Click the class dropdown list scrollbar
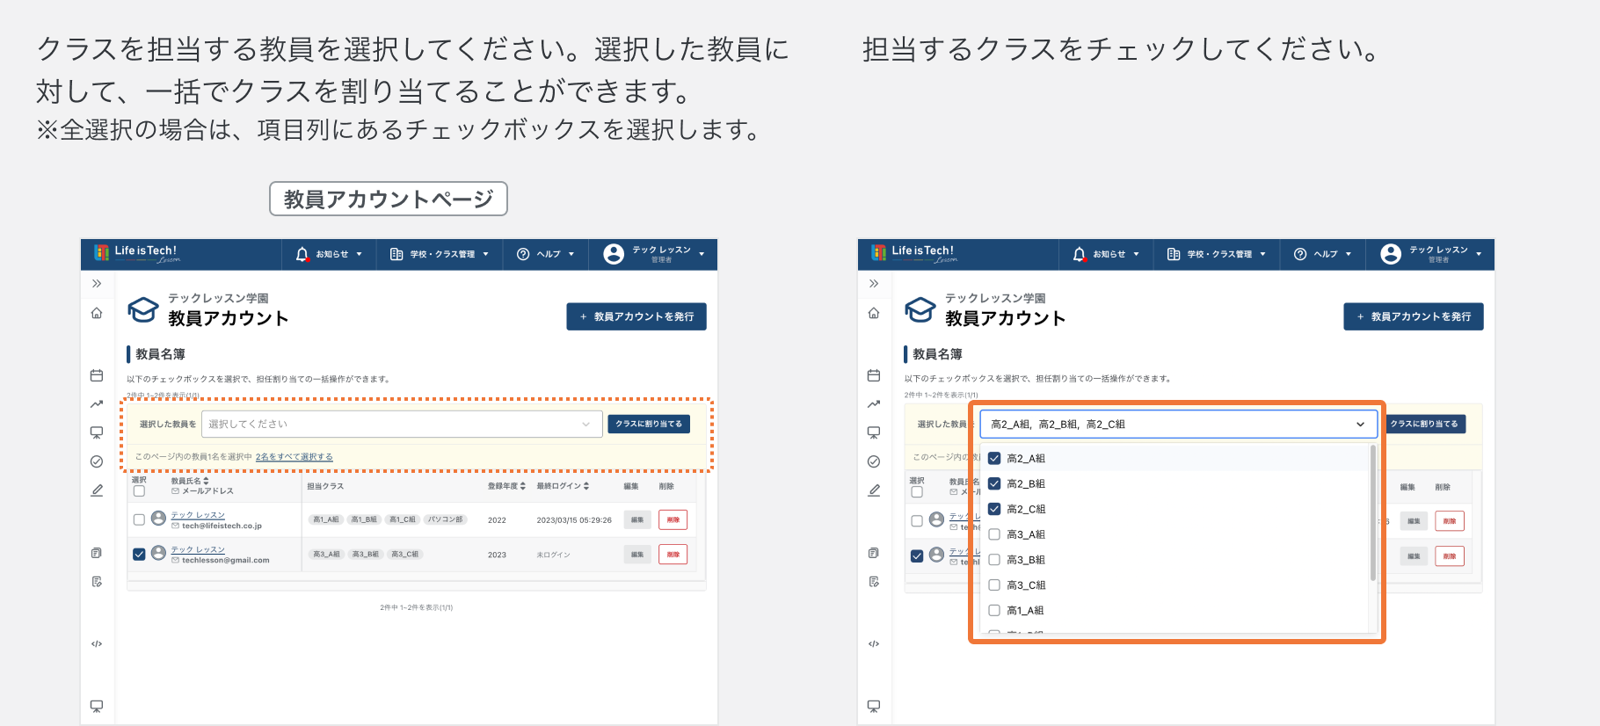This screenshot has width=1600, height=726. [1372, 513]
